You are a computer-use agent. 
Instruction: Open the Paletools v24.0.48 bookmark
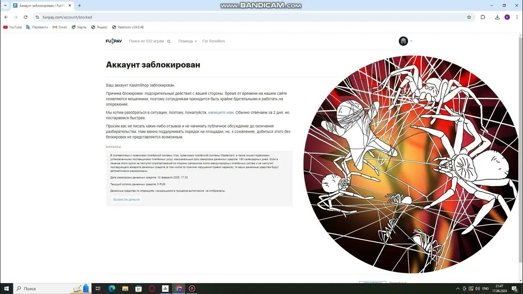click(x=128, y=27)
